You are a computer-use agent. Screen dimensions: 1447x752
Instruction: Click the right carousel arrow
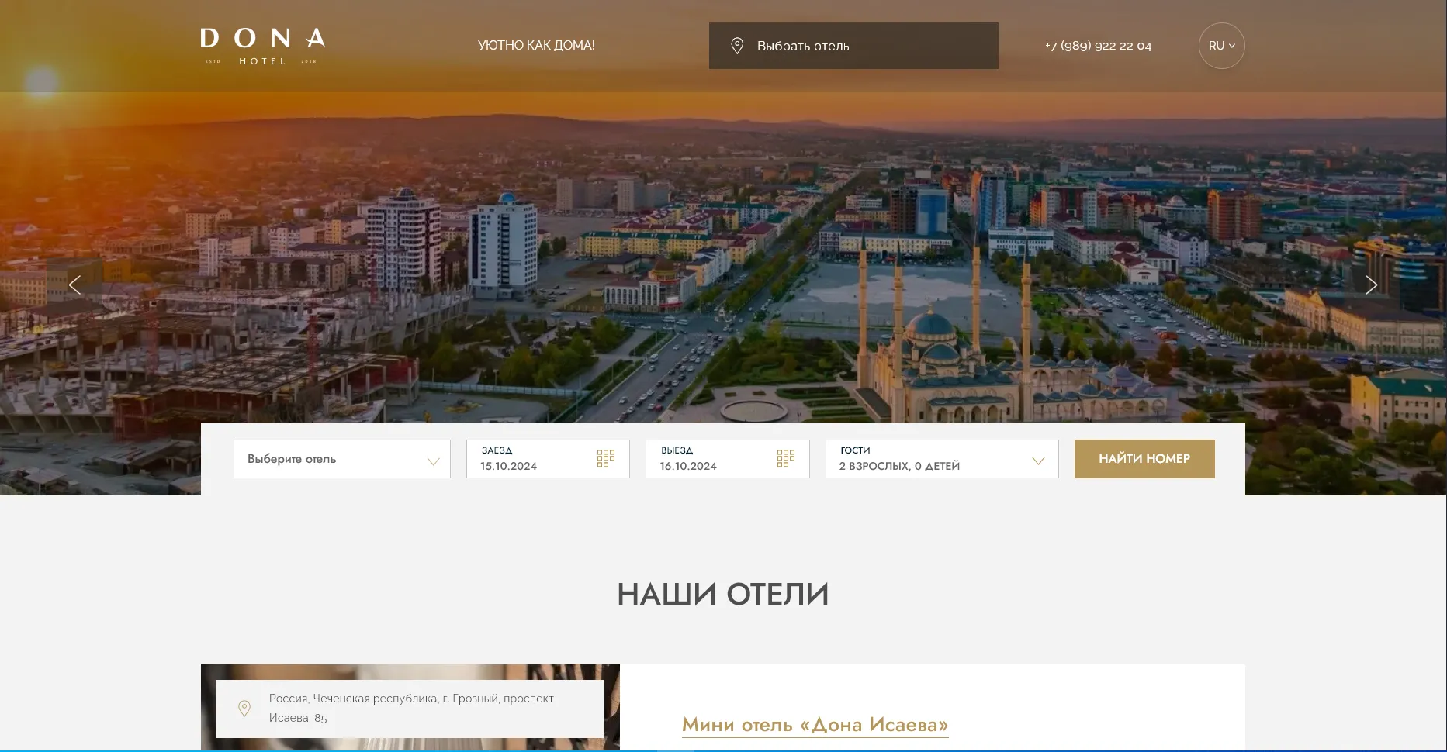click(x=1372, y=285)
